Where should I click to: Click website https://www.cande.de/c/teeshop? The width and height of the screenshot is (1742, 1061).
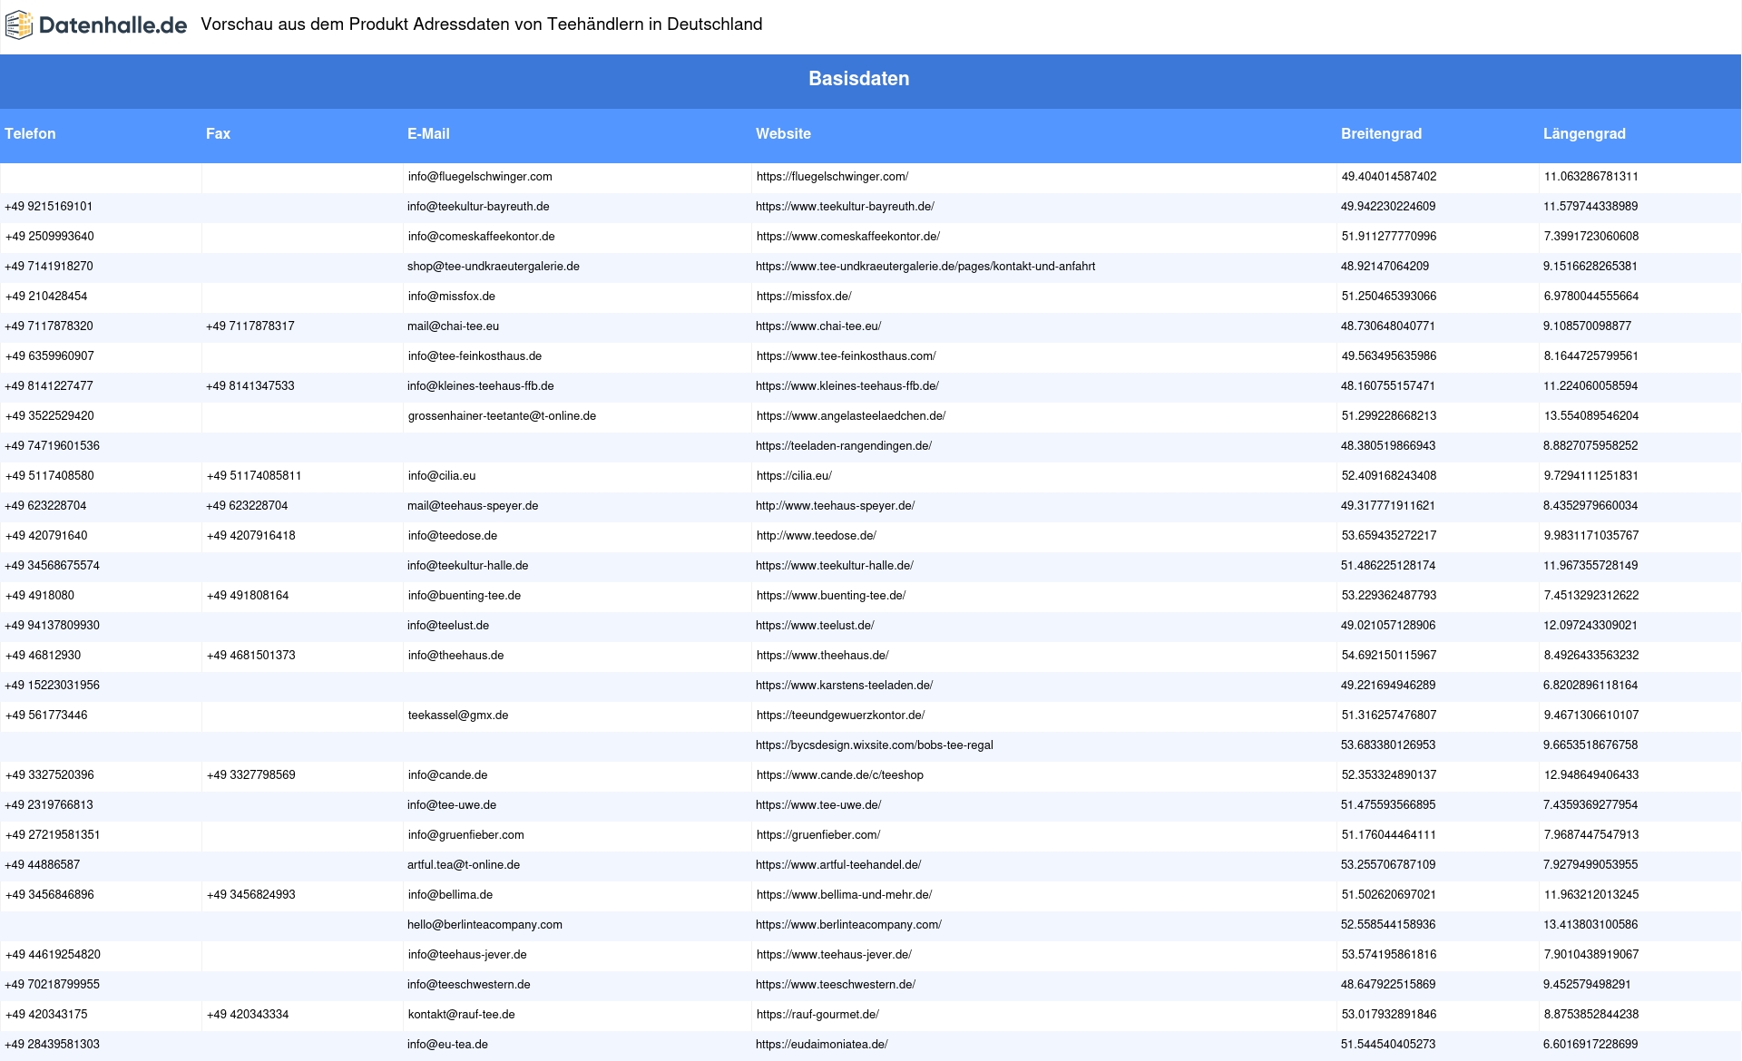[840, 775]
